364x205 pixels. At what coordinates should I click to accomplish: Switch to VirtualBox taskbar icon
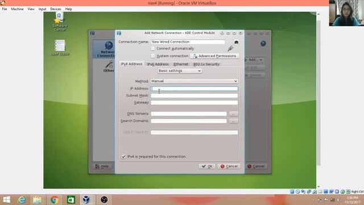point(86,200)
